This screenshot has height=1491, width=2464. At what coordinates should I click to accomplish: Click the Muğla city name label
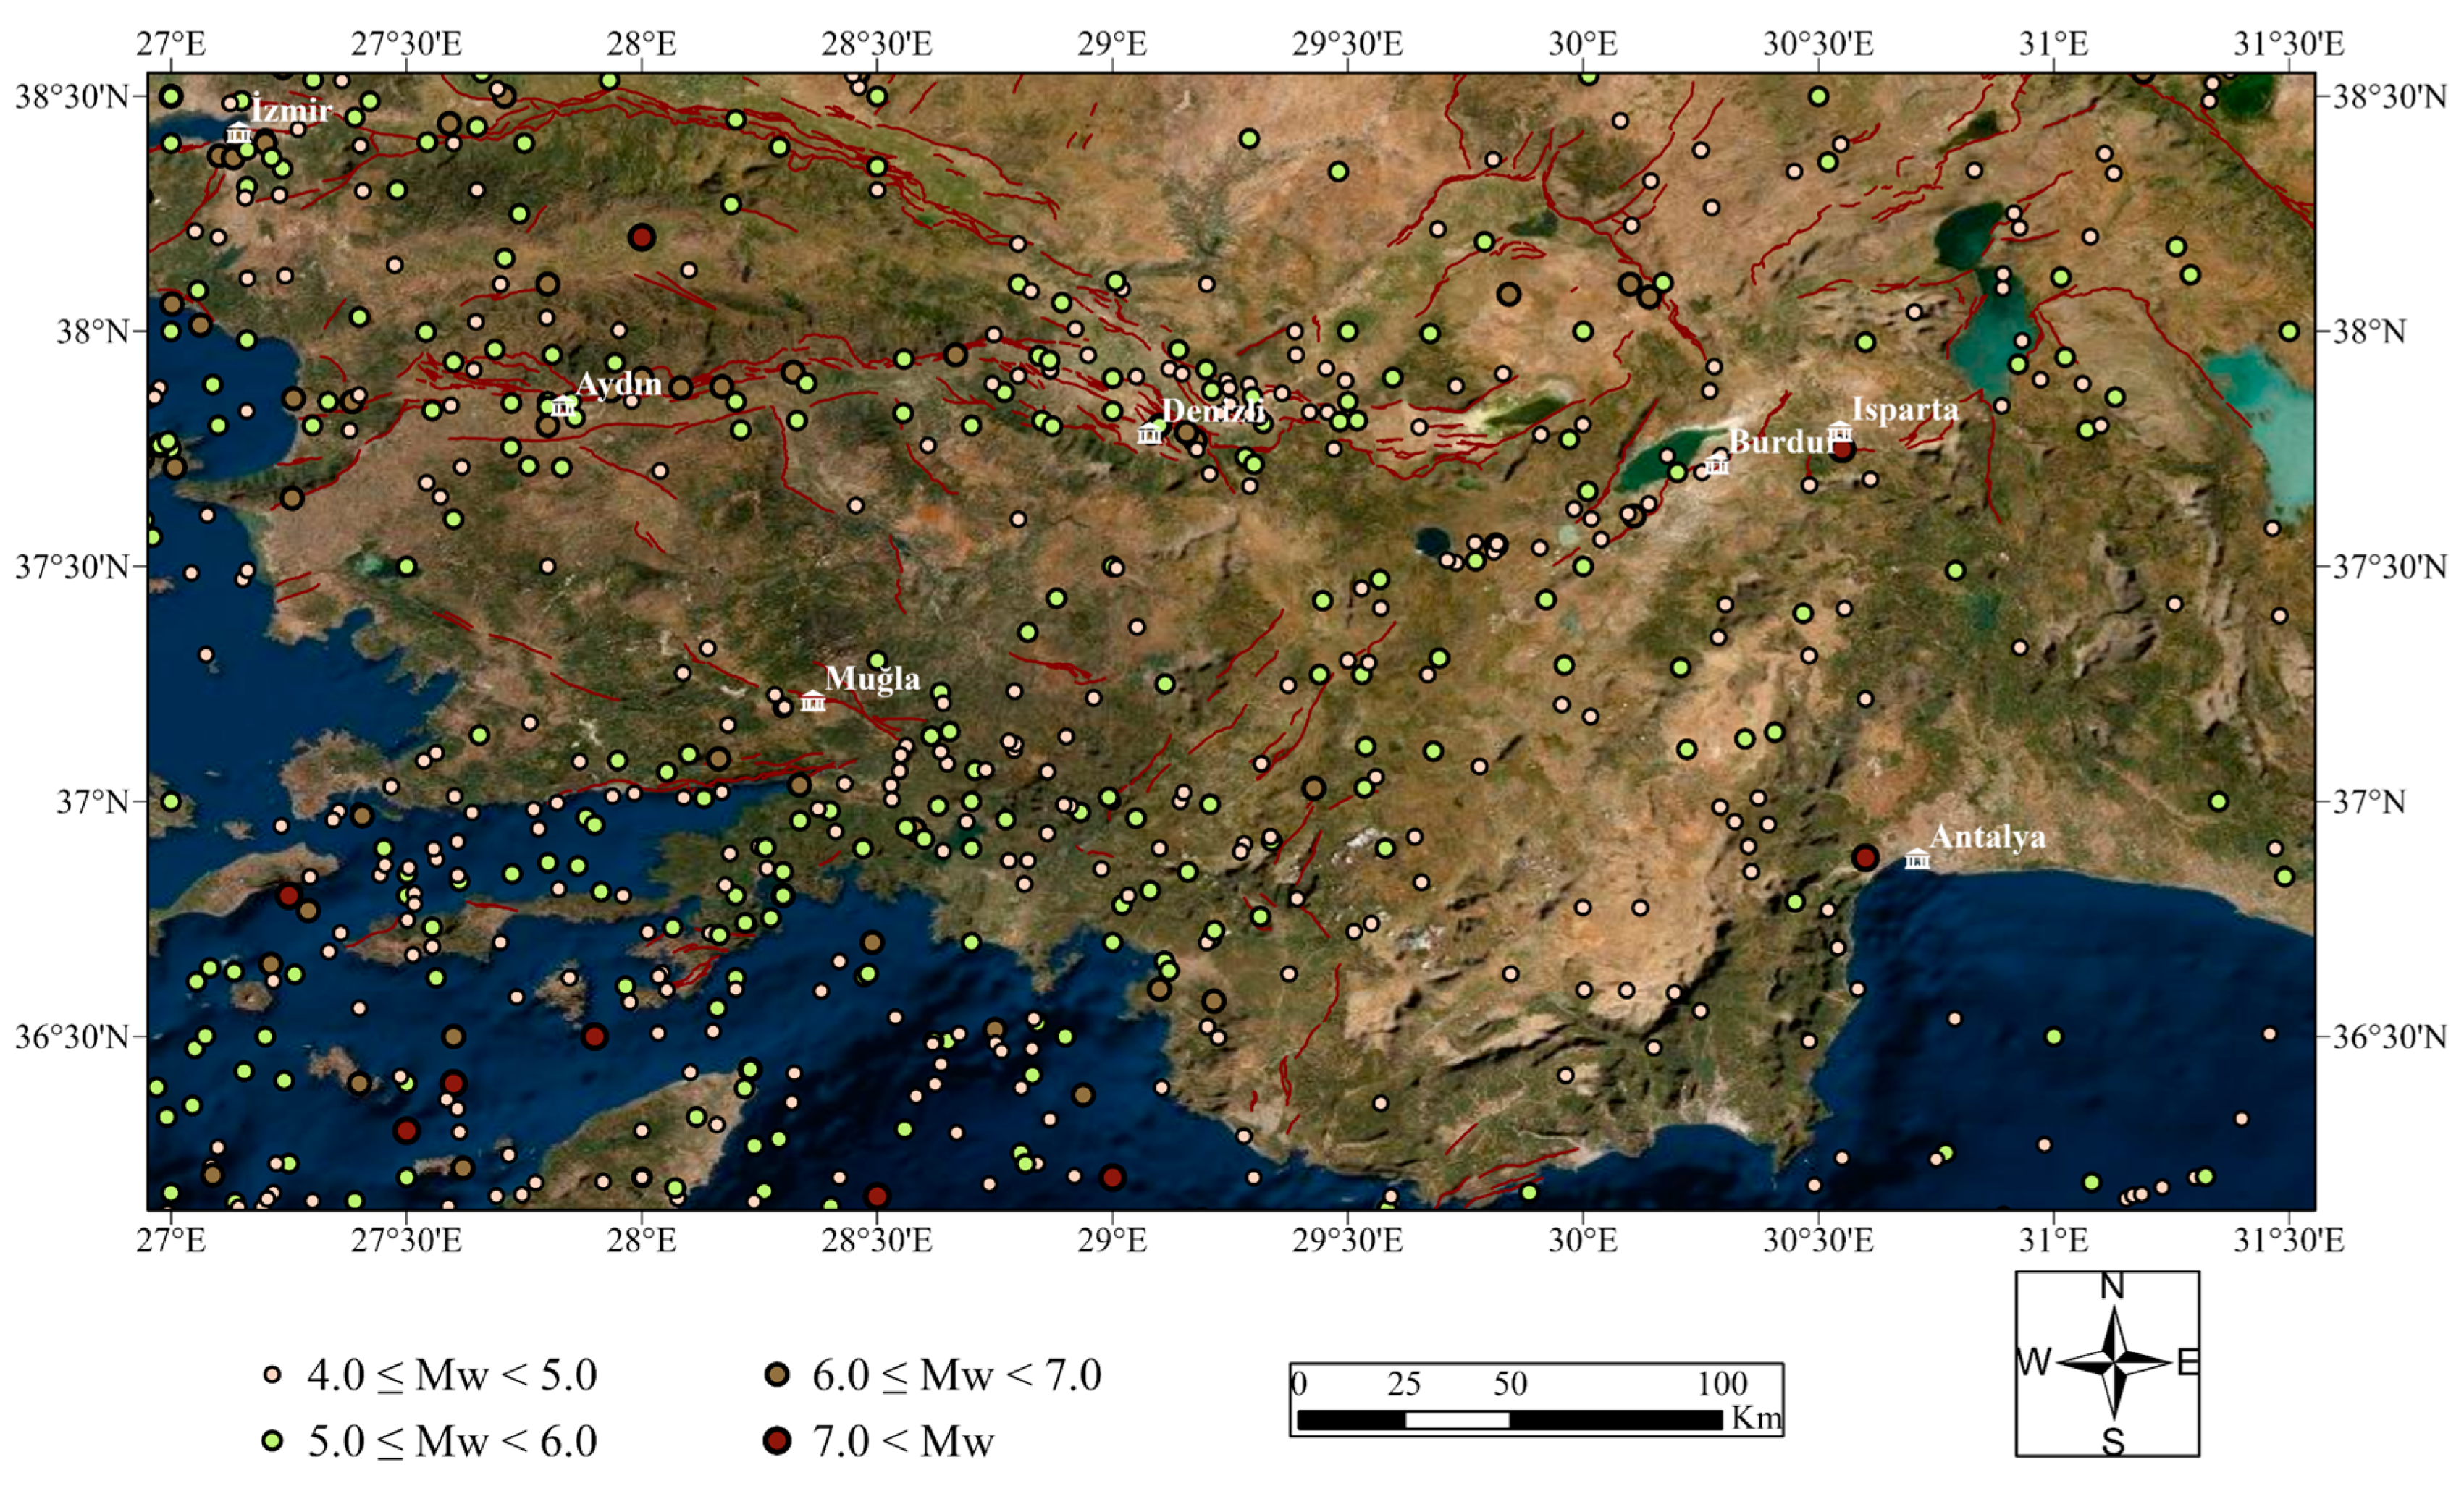tap(872, 678)
